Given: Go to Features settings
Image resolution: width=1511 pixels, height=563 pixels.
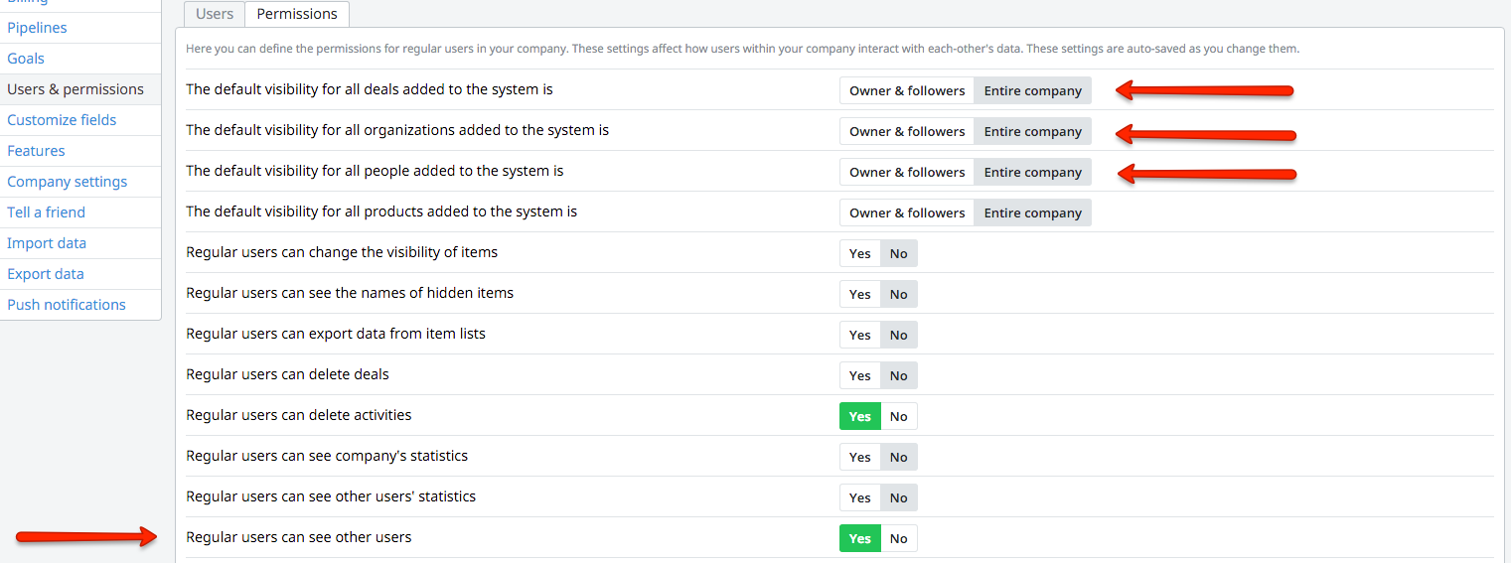Looking at the screenshot, I should [80, 151].
